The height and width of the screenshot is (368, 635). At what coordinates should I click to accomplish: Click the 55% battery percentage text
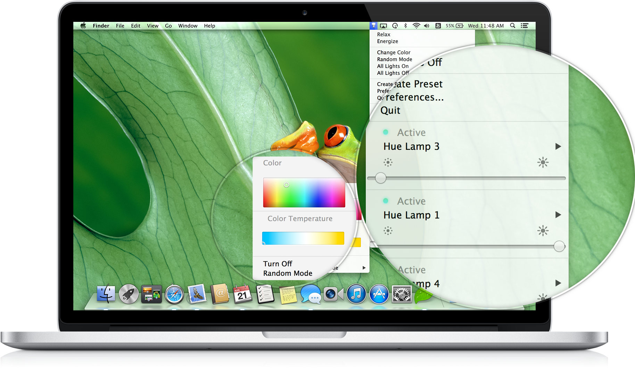450,26
